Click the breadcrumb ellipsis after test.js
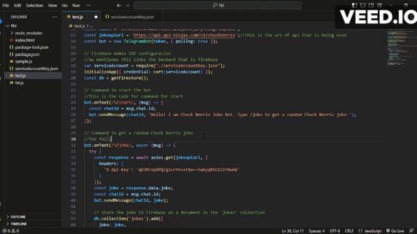This screenshot has width=417, height=234. (x=91, y=26)
